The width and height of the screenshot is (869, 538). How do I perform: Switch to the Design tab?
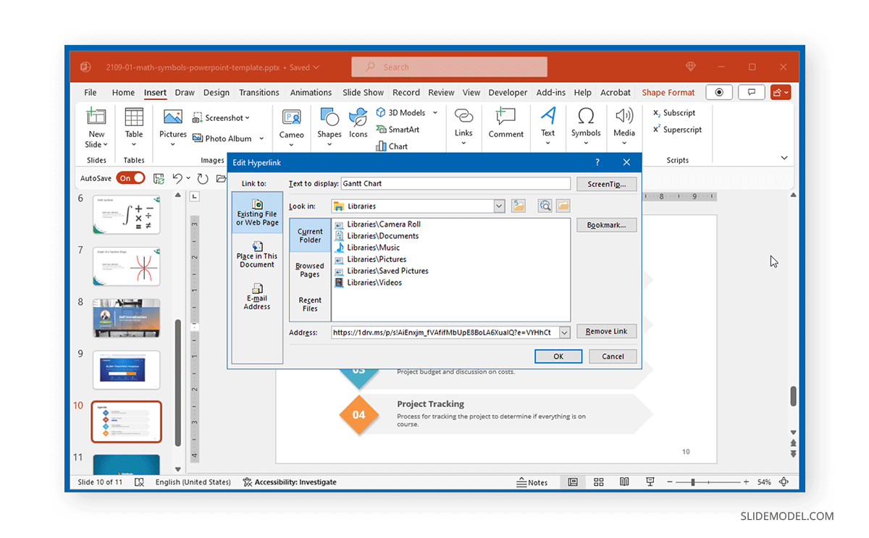pos(216,93)
